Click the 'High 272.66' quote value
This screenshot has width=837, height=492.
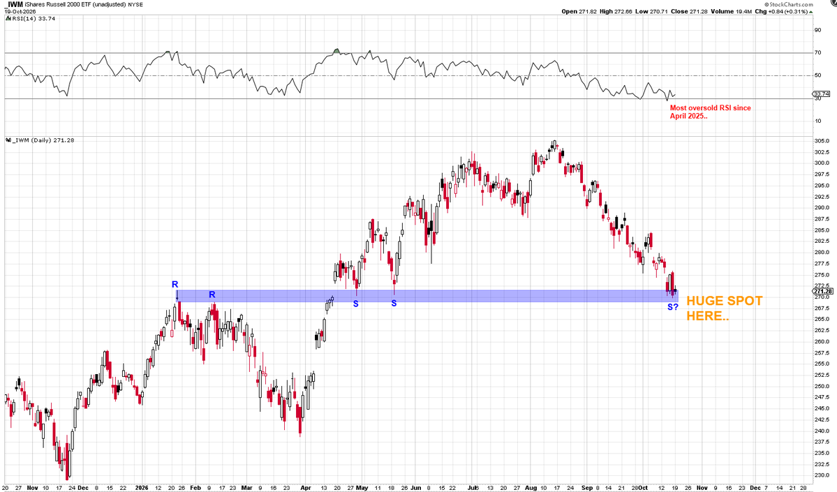(616, 11)
